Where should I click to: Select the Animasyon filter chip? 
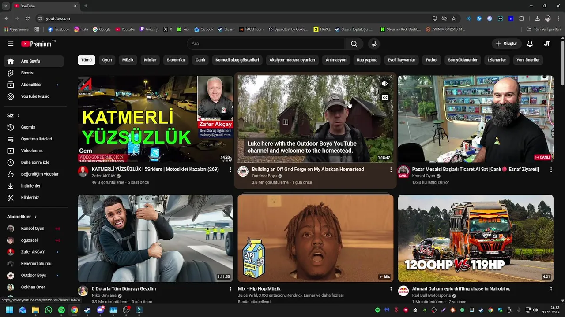tap(336, 60)
